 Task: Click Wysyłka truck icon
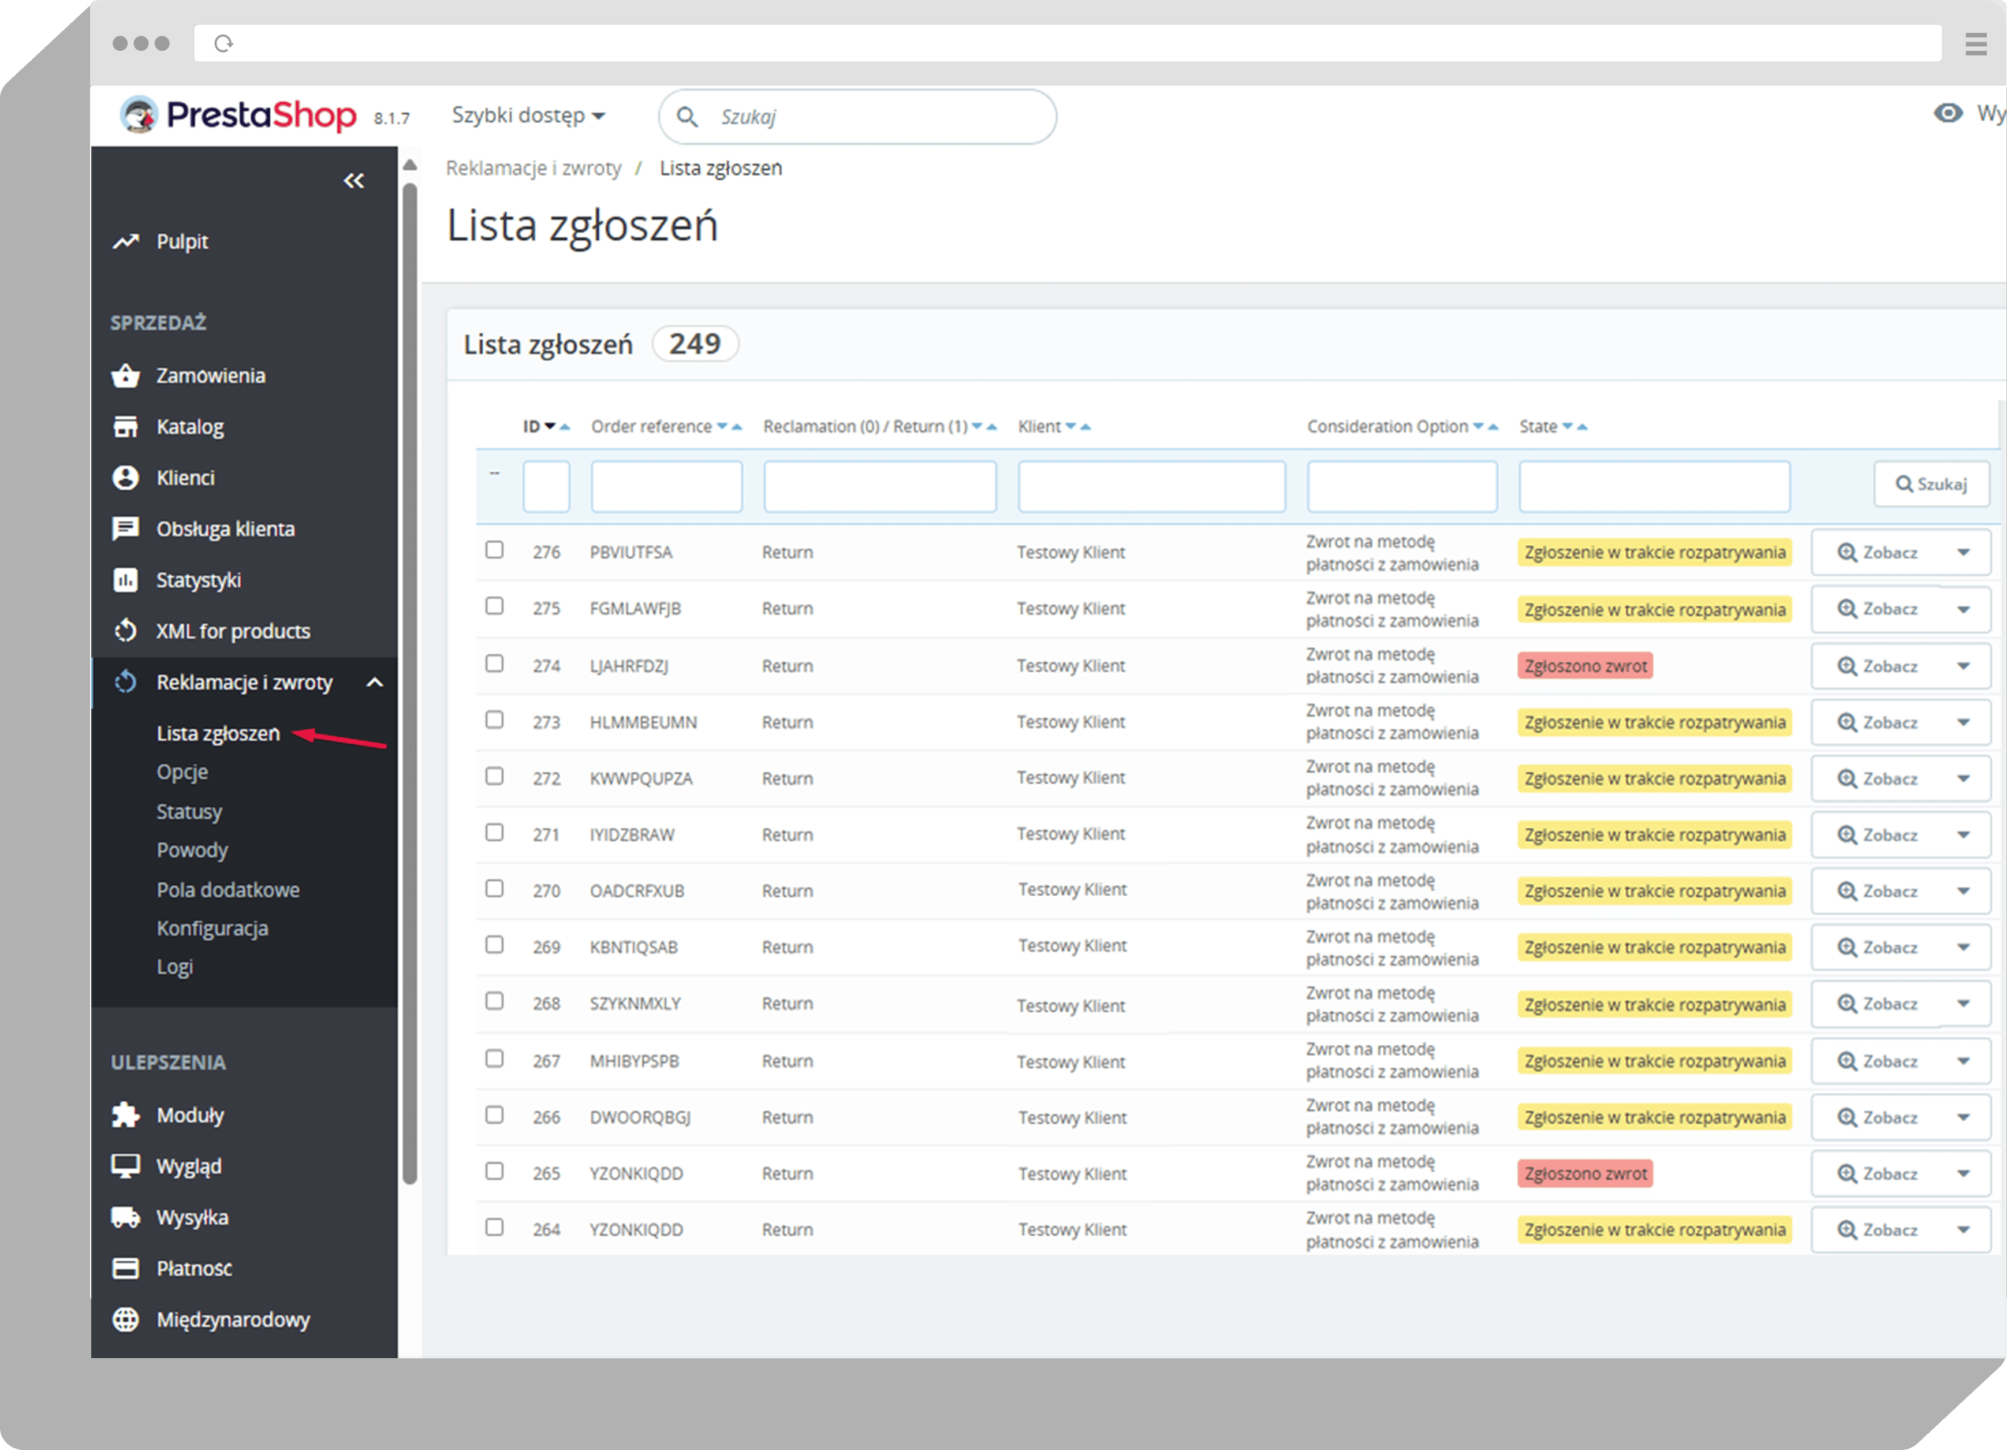pyautogui.click(x=126, y=1217)
